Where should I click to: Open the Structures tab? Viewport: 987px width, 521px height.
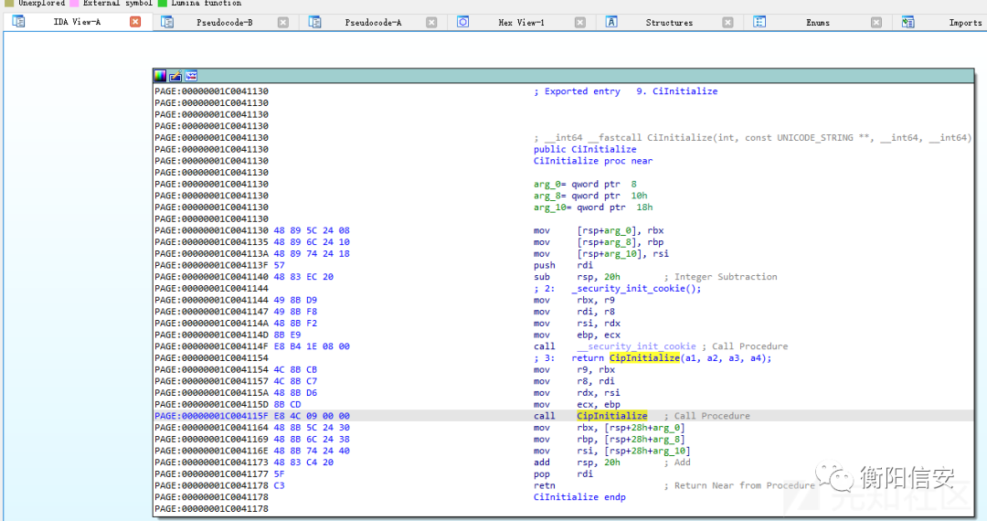click(669, 23)
